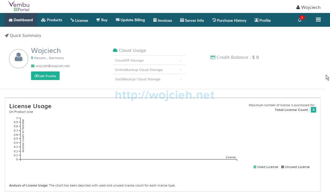Click the Wojciech user account link
This screenshot has height=192, width=330.
308,7
